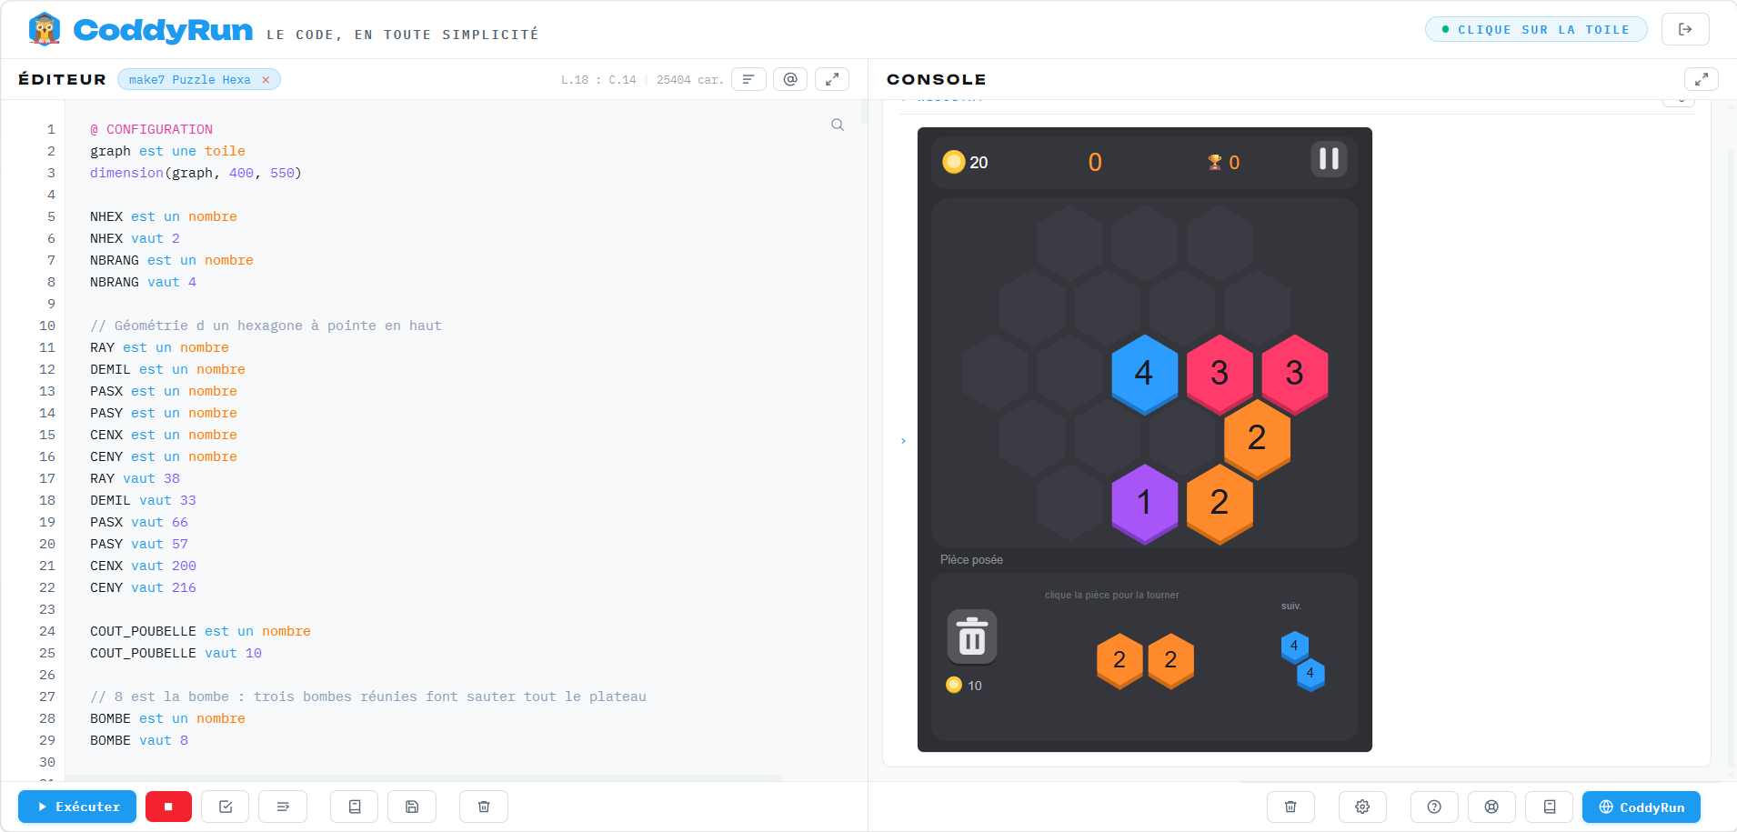The width and height of the screenshot is (1737, 832).
Task: Click the comment line about Géométrie d un hexagone
Action: (x=266, y=326)
